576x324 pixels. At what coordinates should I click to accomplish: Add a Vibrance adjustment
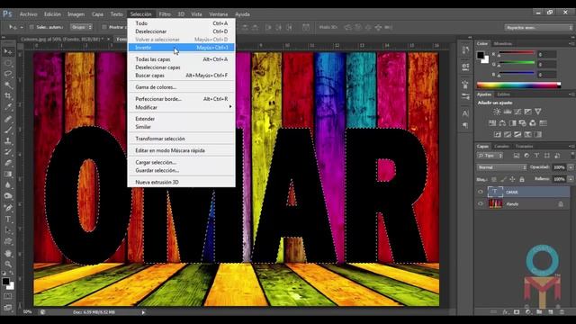[x=538, y=112]
